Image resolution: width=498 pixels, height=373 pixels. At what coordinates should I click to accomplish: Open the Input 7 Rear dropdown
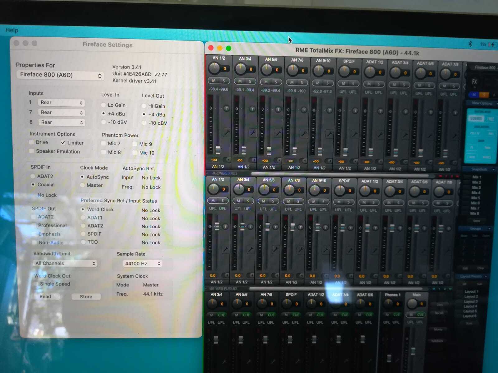(61, 113)
